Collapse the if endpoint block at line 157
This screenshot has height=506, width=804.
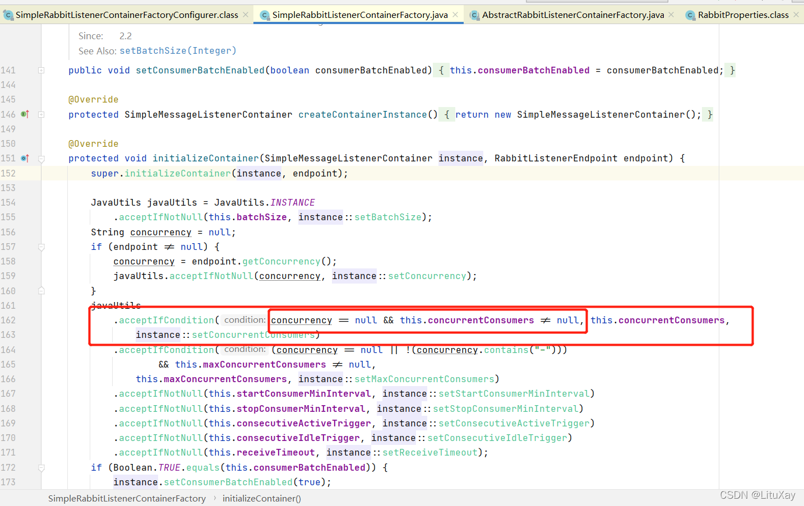[x=40, y=247]
